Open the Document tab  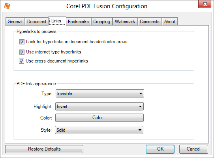tap(37, 22)
